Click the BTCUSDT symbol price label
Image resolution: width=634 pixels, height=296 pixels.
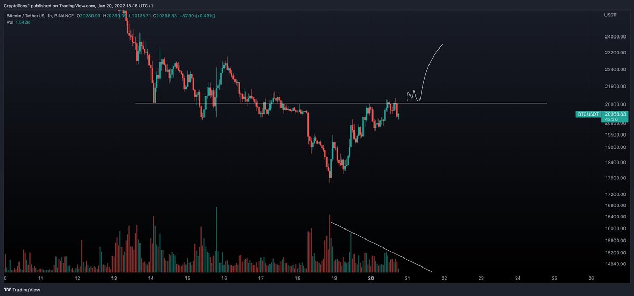pos(588,114)
